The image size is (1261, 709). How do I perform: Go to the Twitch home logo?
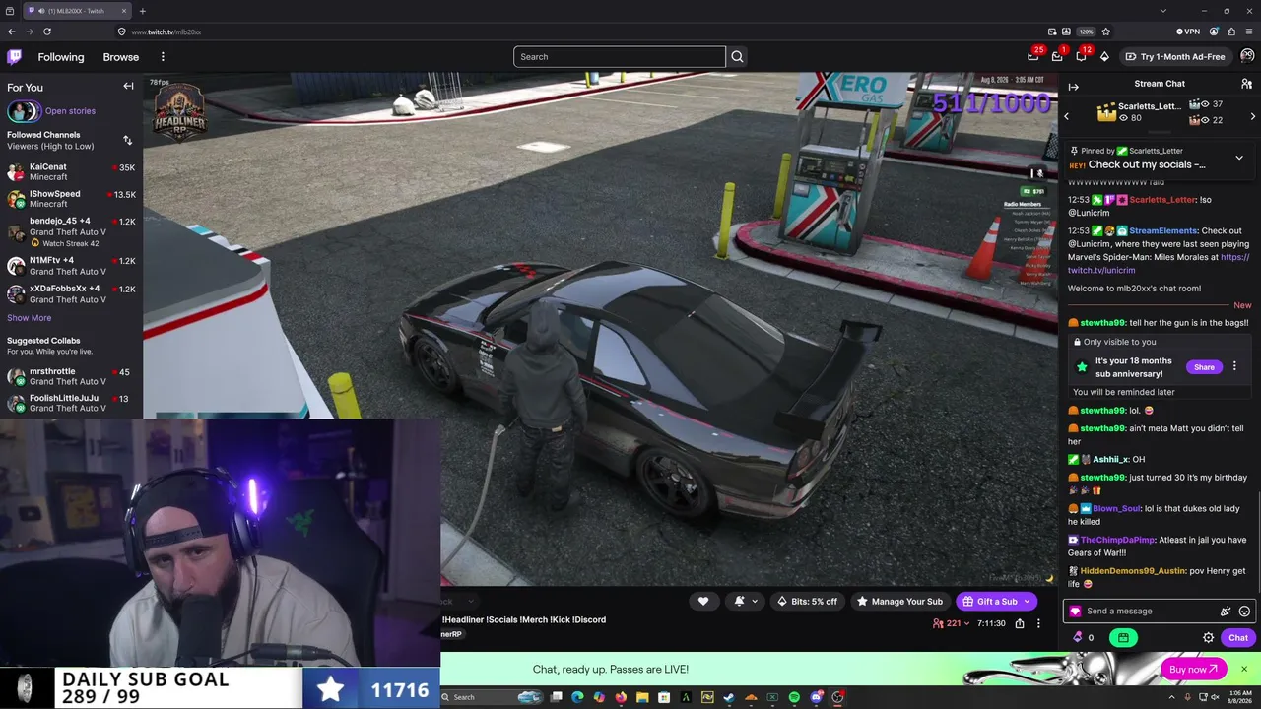pyautogui.click(x=14, y=57)
